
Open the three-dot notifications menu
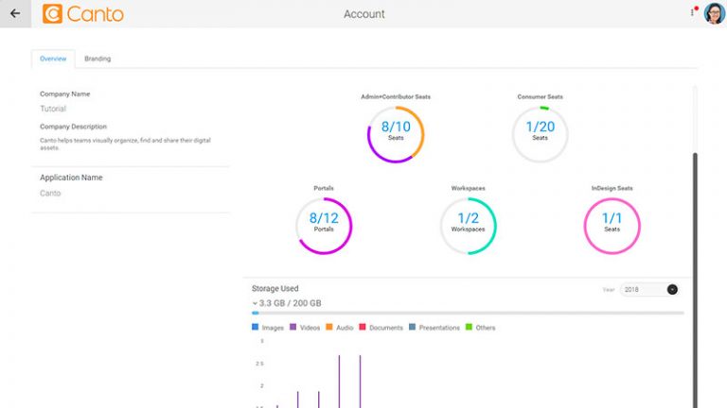pos(693,13)
